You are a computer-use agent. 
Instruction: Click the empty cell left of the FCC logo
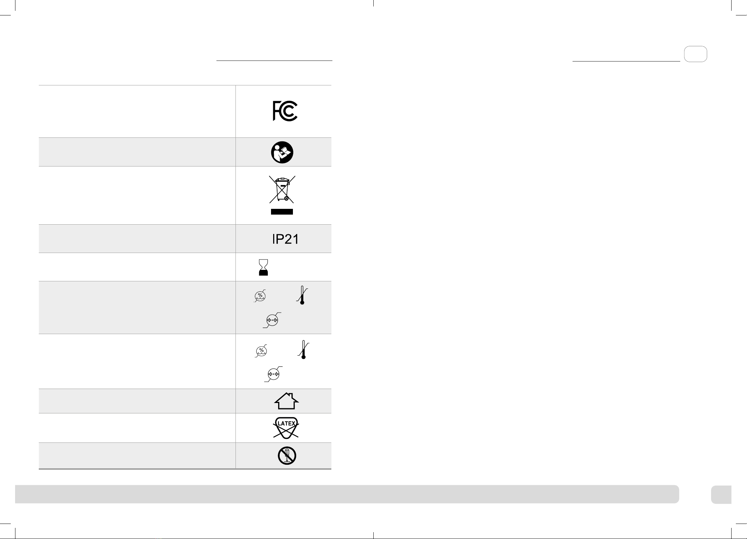click(137, 111)
